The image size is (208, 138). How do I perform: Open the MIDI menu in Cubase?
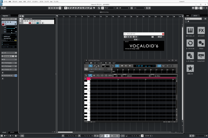(x=25, y=2)
